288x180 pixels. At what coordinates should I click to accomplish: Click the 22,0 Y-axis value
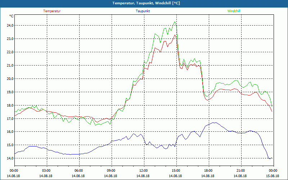coord(10,52)
